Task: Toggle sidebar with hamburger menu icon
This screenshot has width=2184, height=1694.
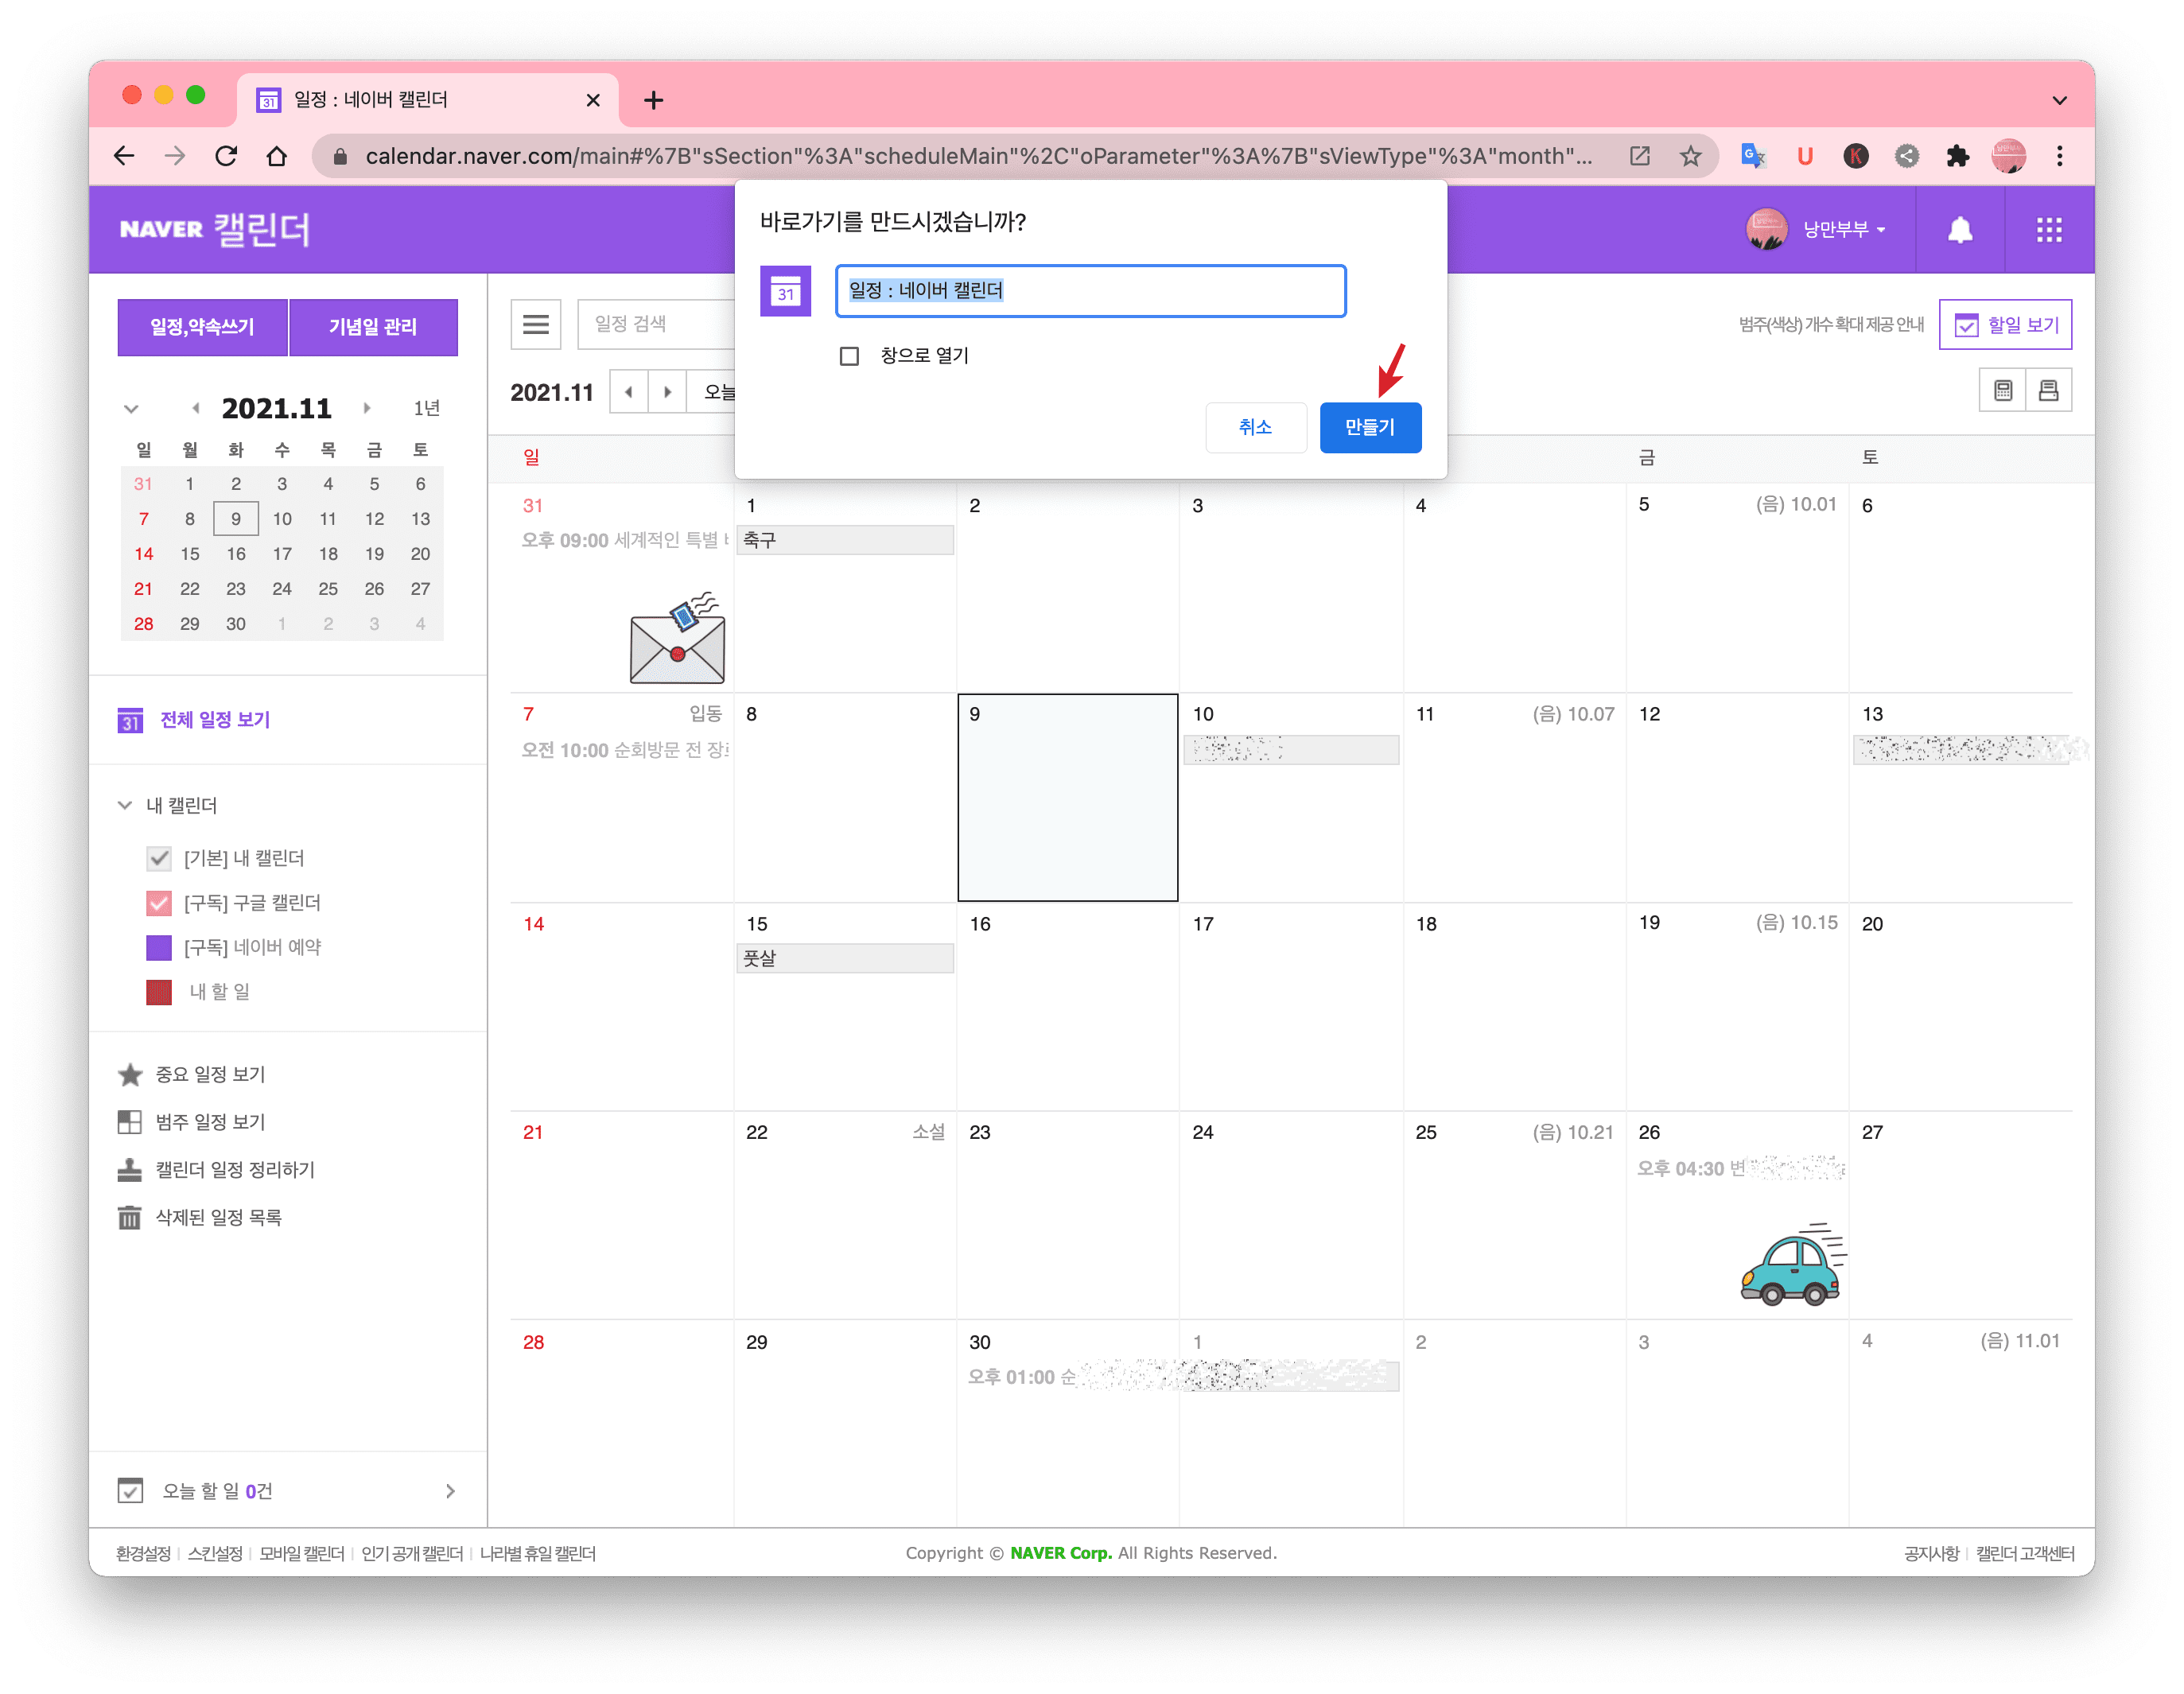Action: pyautogui.click(x=536, y=324)
